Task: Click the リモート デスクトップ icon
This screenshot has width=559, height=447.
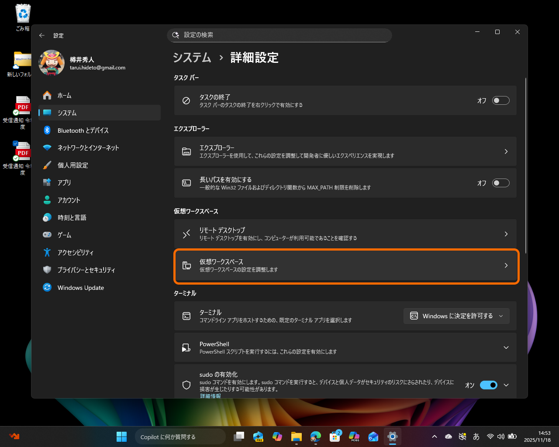Action: click(x=186, y=234)
